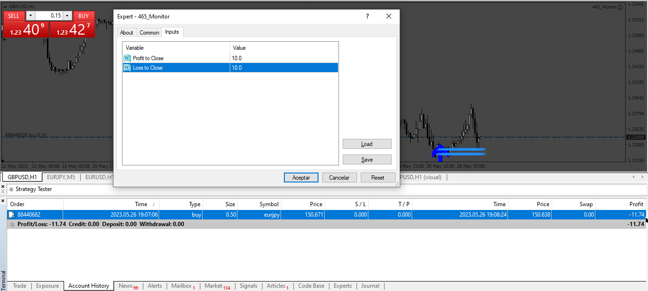Sort by the Symbol column header
648x291 pixels.
point(259,204)
